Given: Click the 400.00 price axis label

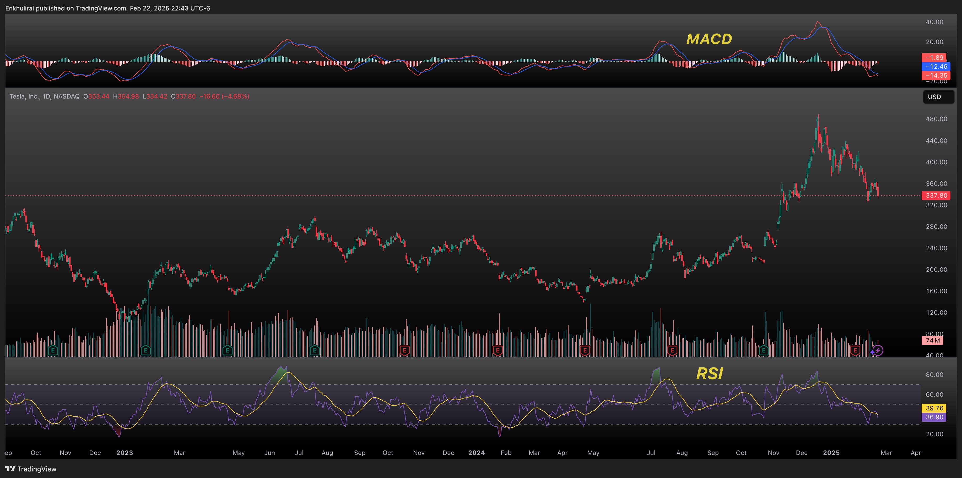Looking at the screenshot, I should pyautogui.click(x=937, y=162).
